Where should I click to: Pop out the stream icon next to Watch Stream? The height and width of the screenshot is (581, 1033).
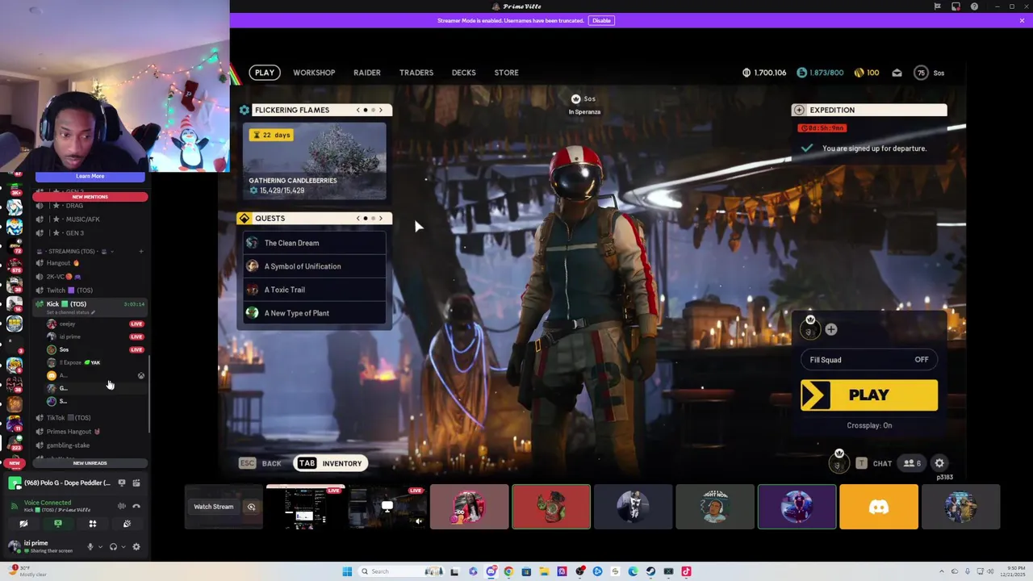251,507
